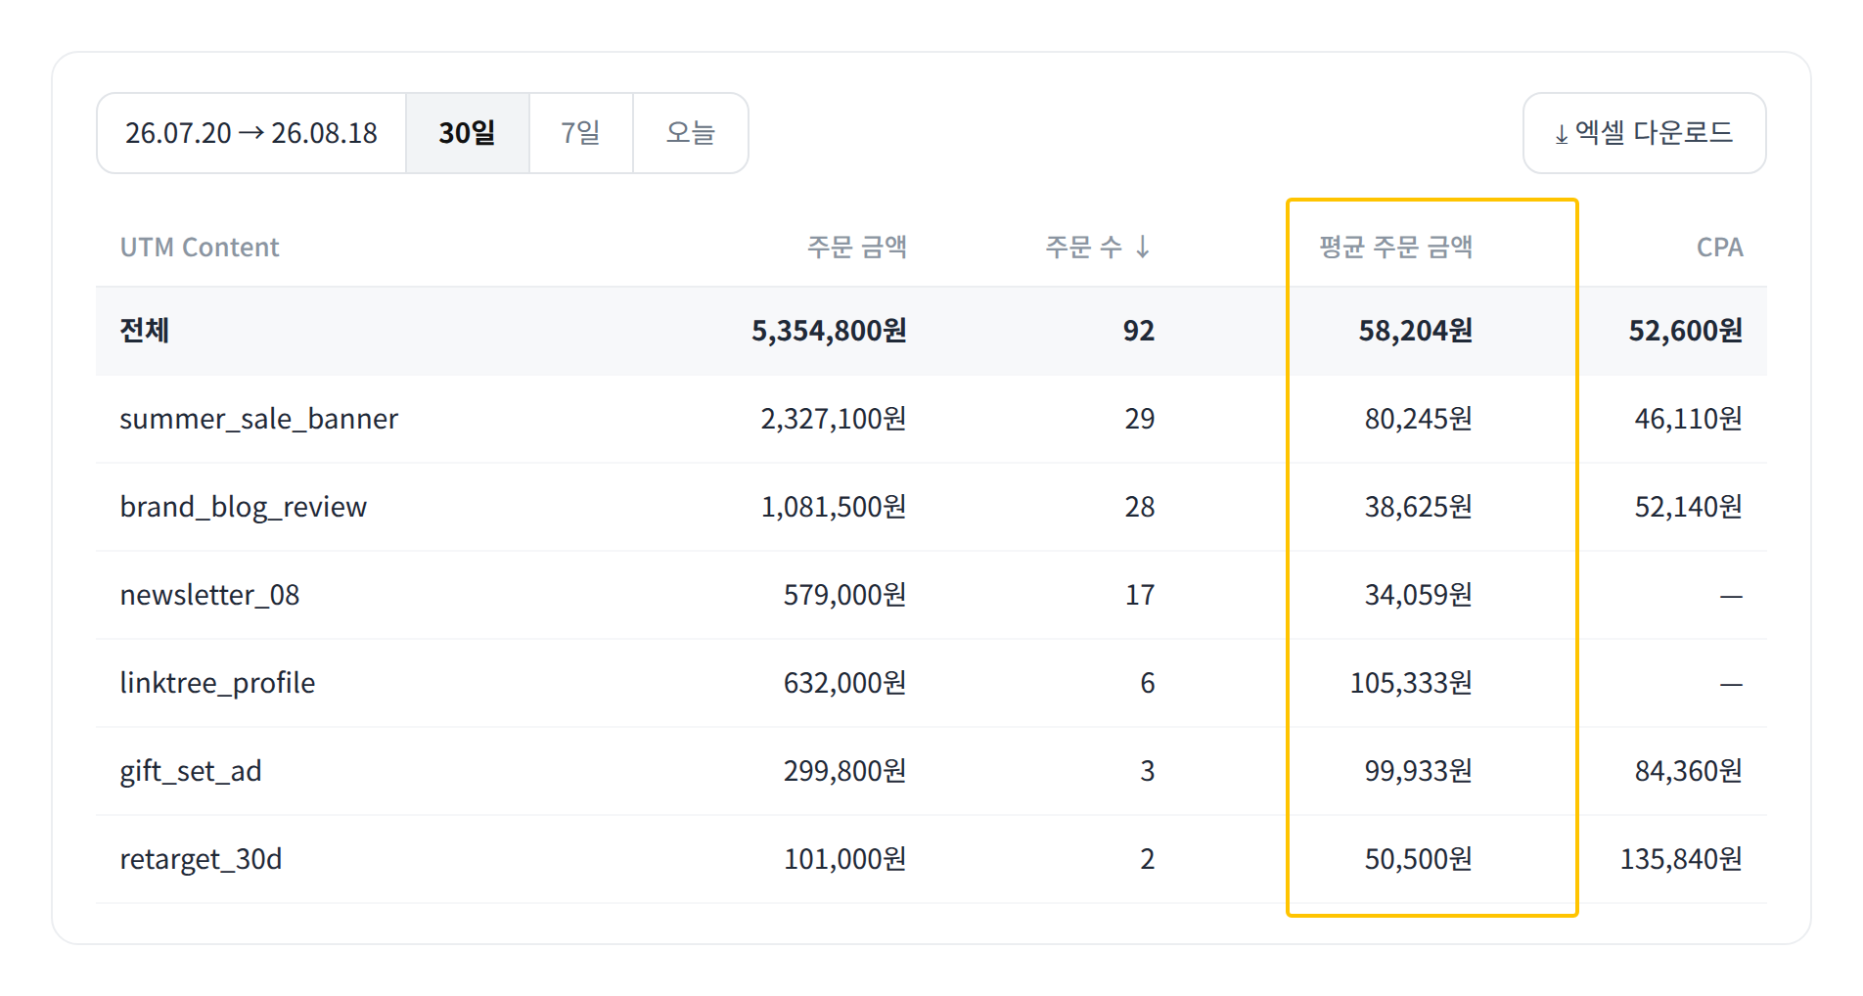
Task: Click average order value 38,625원
Action: pos(1419,507)
